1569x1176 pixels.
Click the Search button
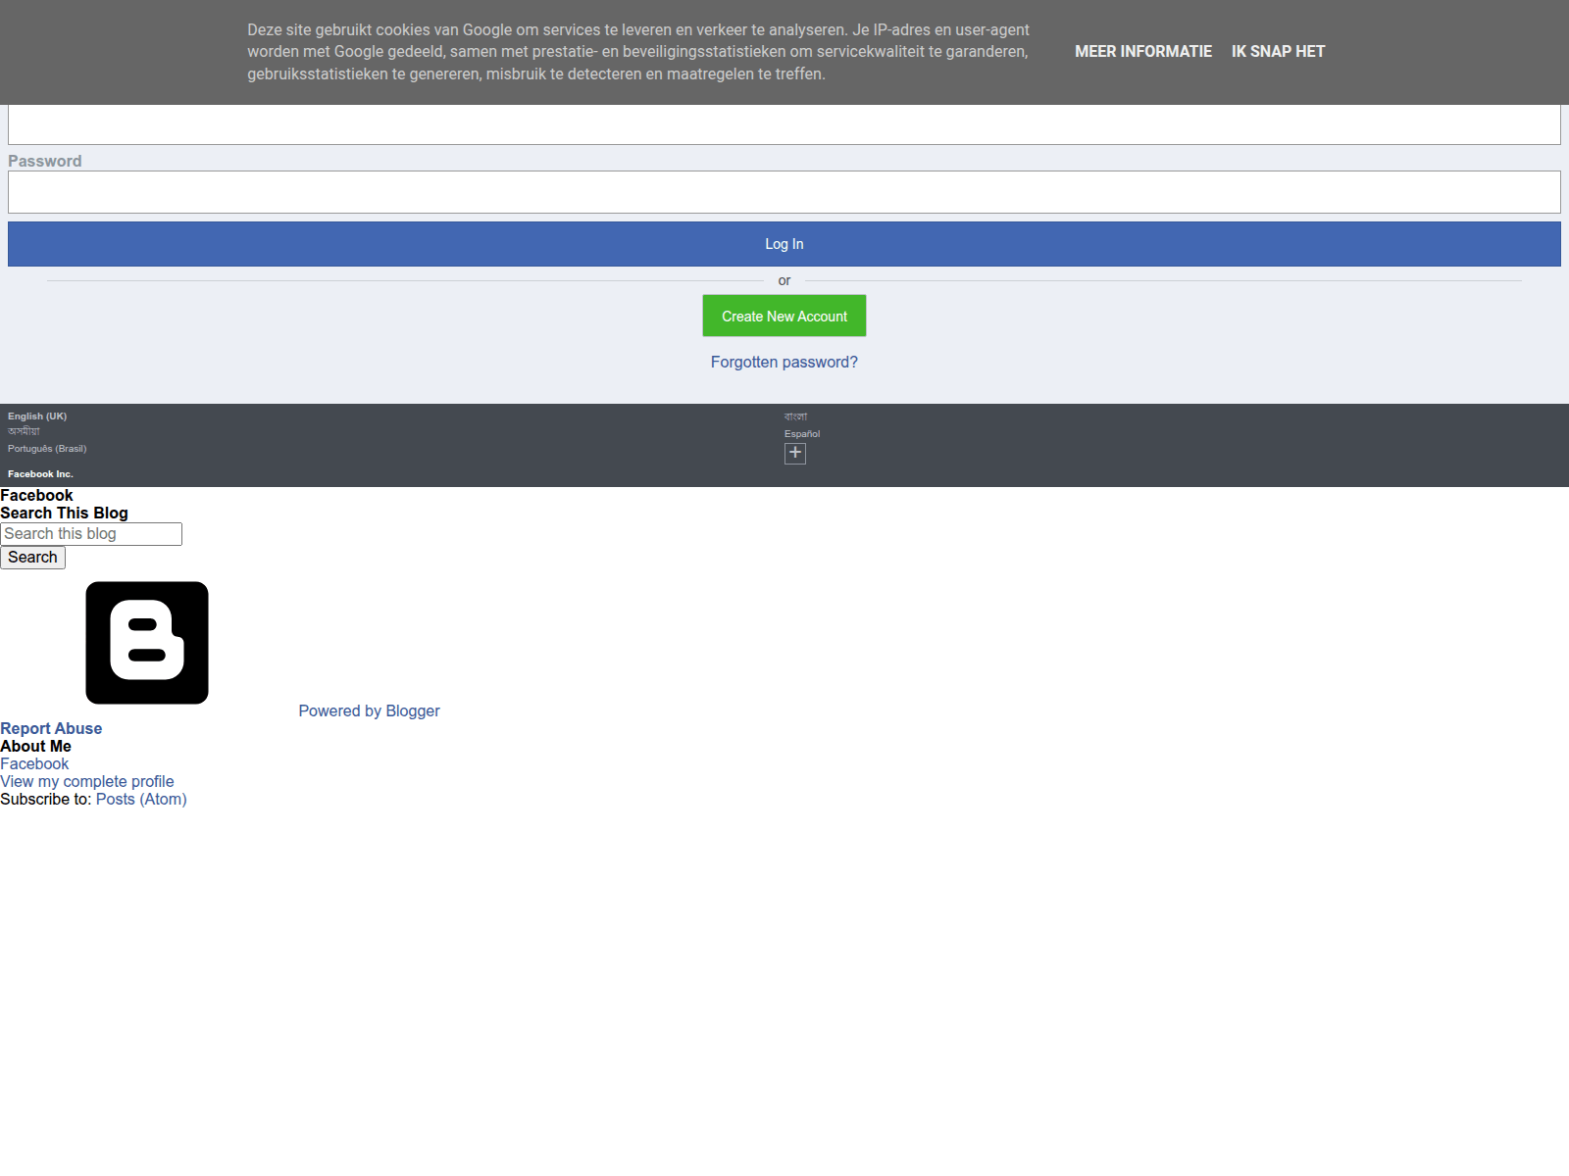pyautogui.click(x=32, y=558)
